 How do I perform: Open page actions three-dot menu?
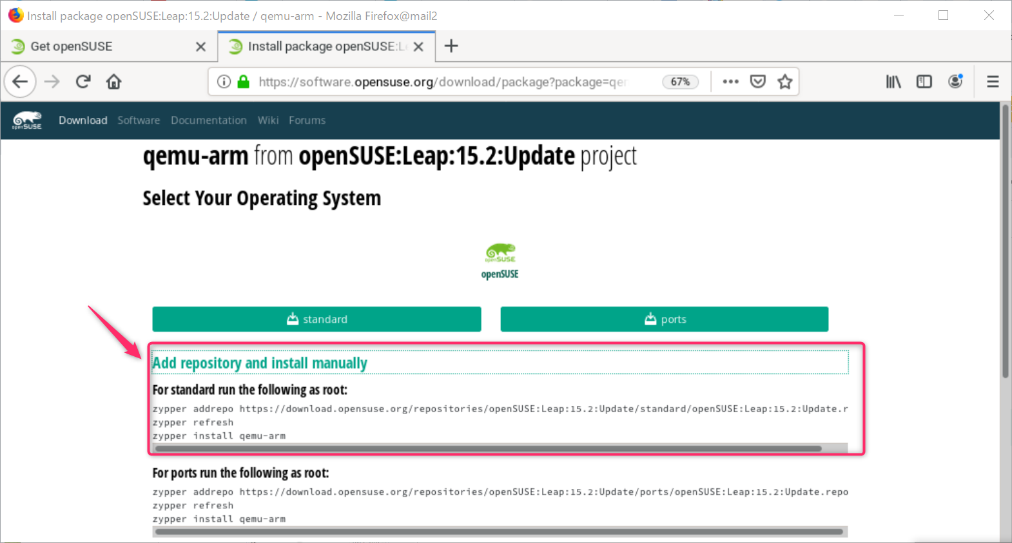click(730, 82)
